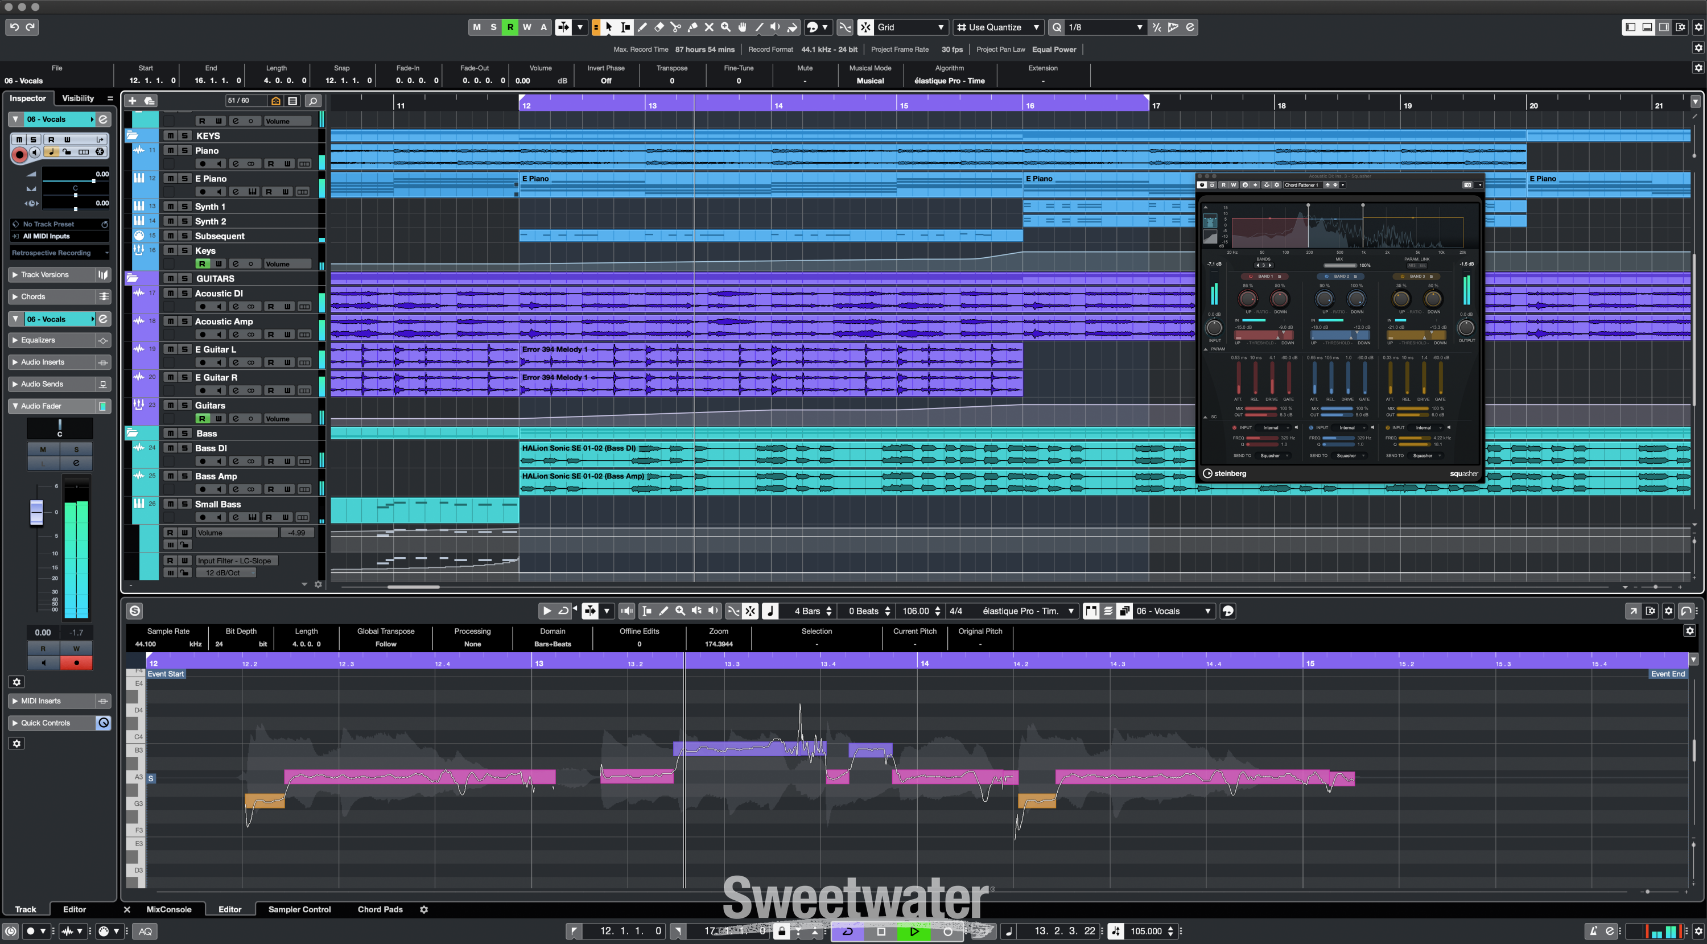Select the Glue tool
This screenshot has height=944, width=1707.
[x=692, y=27]
